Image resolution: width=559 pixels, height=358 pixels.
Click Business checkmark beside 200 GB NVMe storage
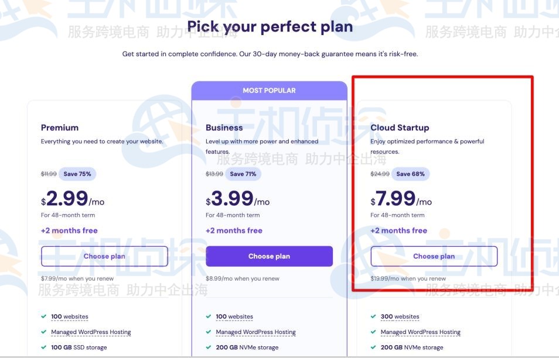coord(209,347)
